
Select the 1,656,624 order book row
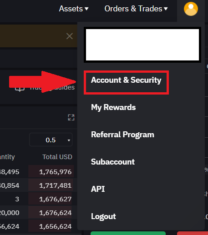(x=39, y=226)
